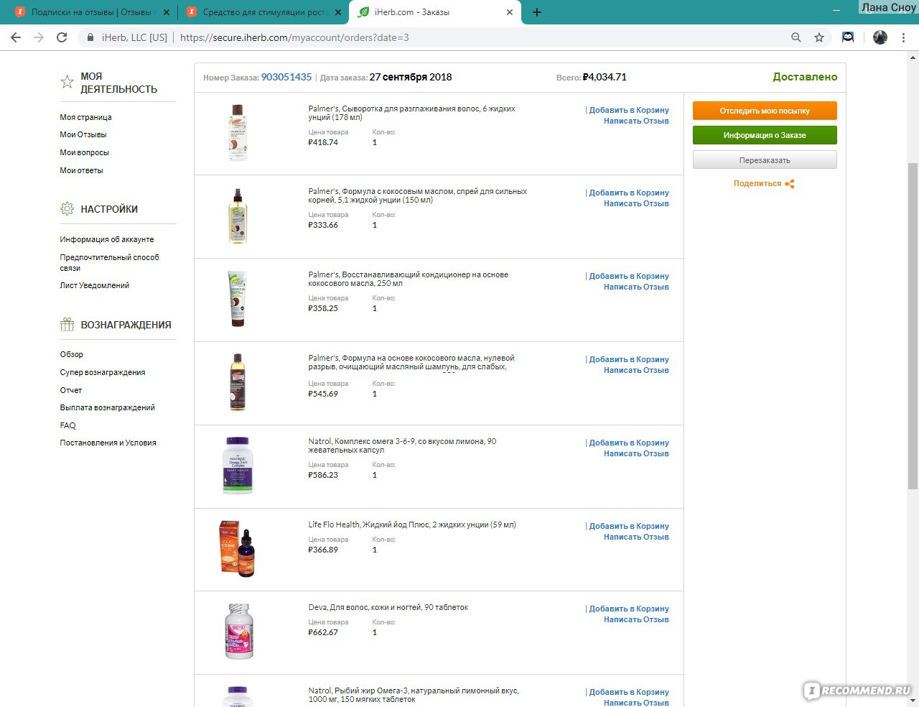Open Лист Уведомлений
Screen dimensions: 919x707
(95, 285)
